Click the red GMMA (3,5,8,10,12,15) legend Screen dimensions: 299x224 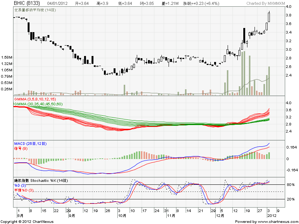coord(35,99)
